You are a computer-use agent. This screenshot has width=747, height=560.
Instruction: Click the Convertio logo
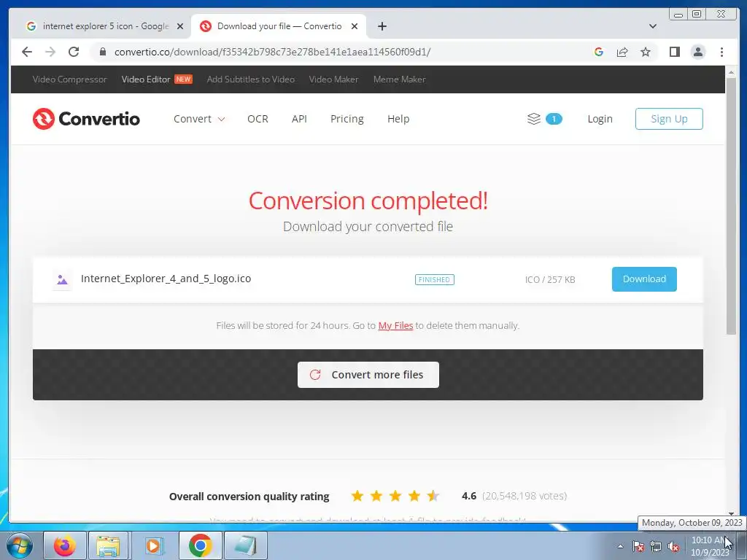86,119
